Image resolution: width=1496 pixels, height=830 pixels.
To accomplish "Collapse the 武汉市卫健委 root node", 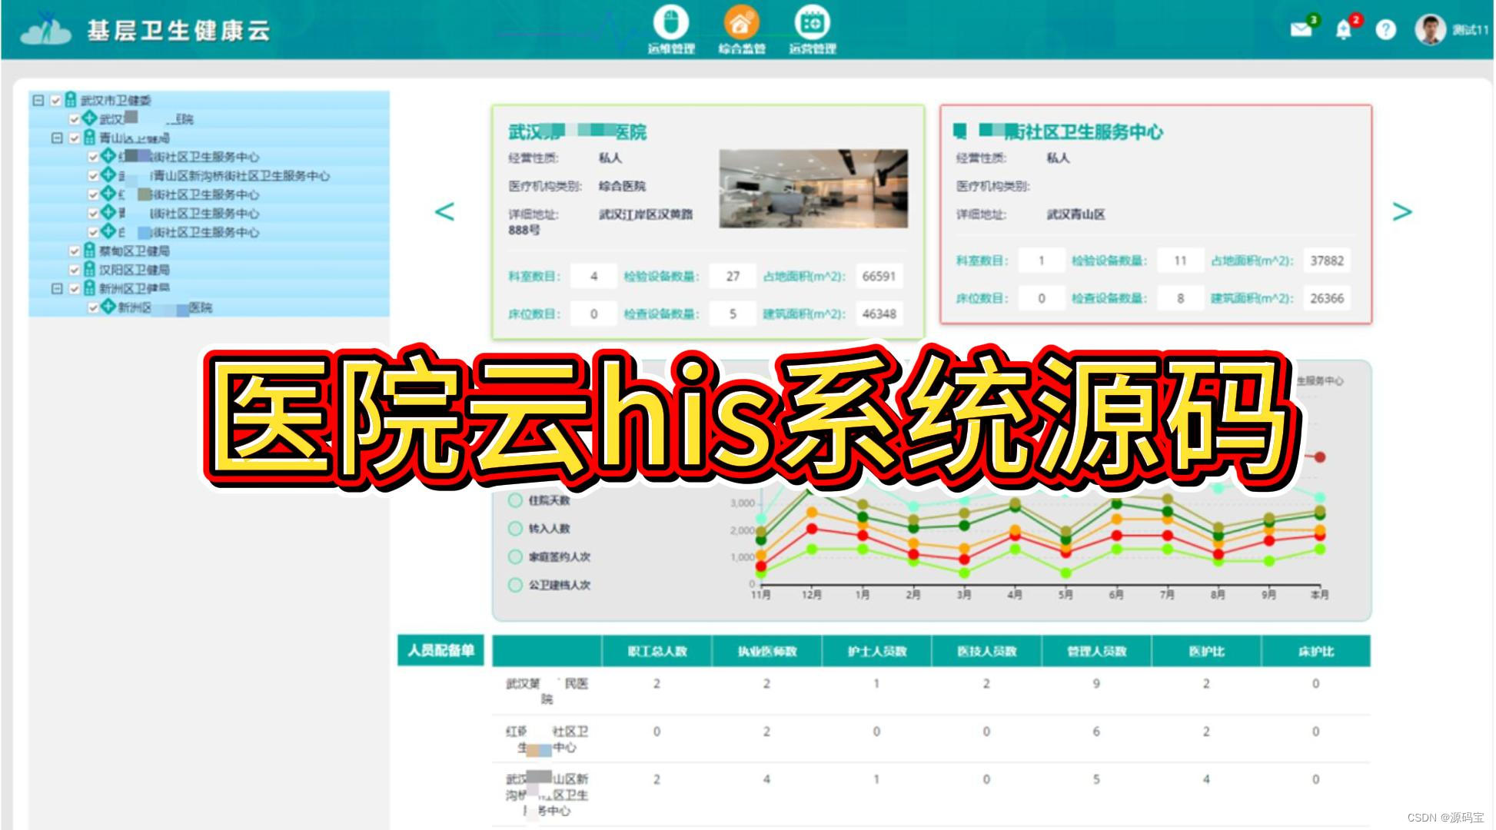I will click(x=38, y=100).
